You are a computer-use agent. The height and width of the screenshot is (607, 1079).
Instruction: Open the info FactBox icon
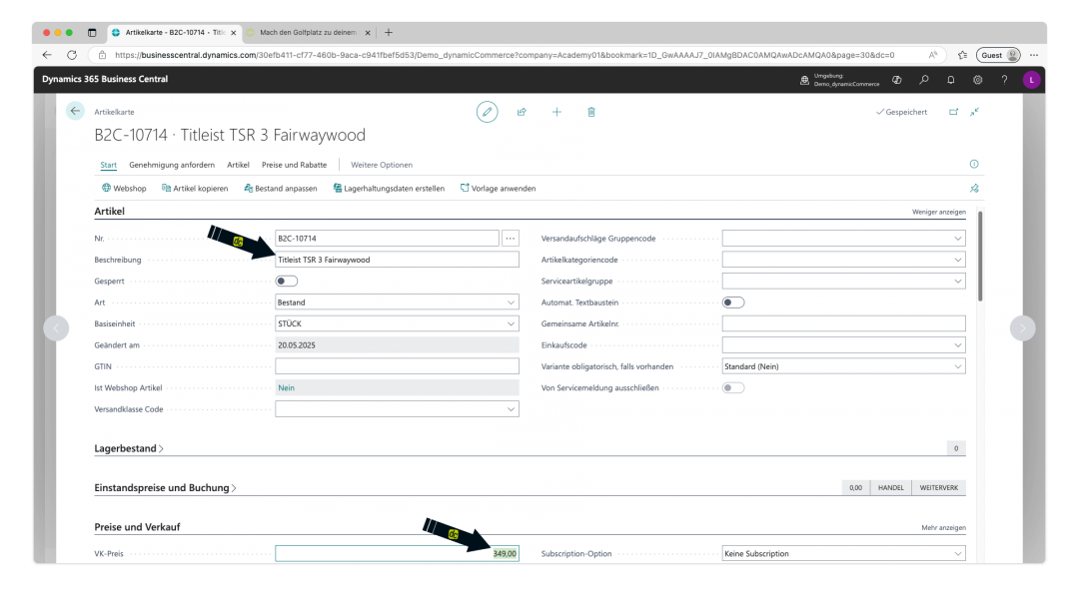(974, 164)
